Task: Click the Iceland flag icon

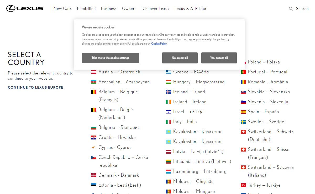Action: tap(169, 92)
